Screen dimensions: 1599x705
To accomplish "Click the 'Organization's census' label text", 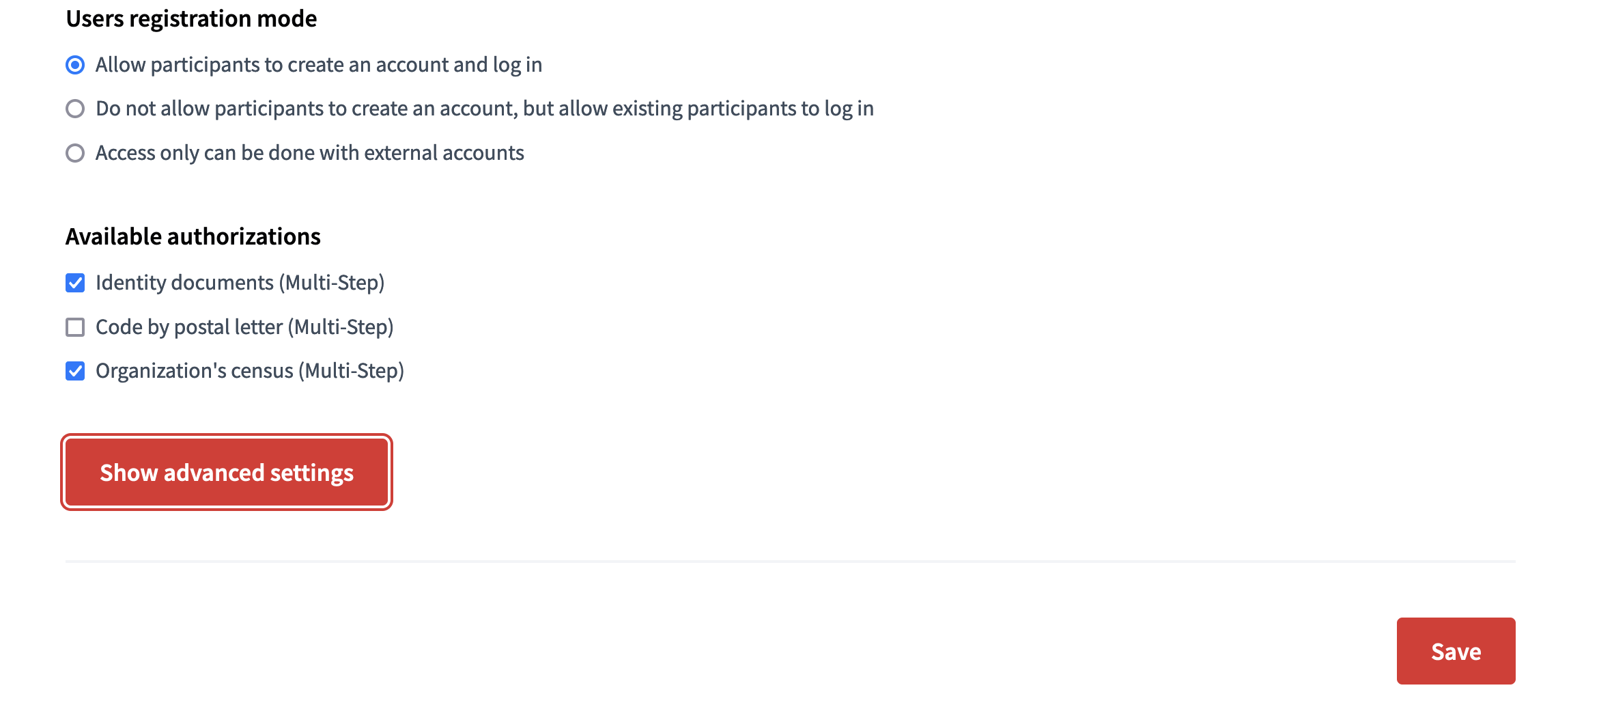I will point(194,371).
